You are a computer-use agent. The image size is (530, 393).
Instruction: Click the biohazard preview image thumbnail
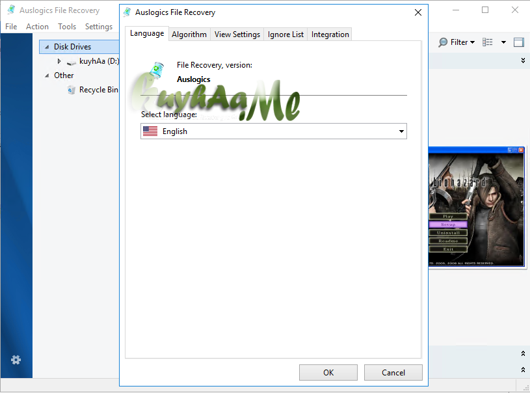pyautogui.click(x=477, y=207)
